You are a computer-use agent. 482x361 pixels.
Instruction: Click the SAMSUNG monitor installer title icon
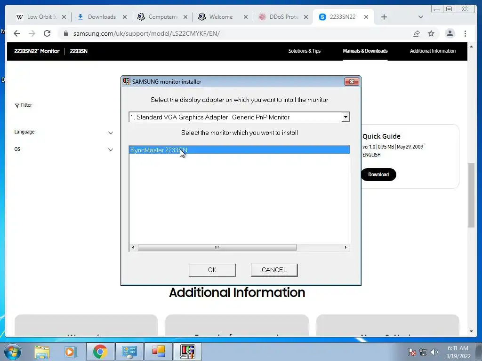tap(126, 81)
